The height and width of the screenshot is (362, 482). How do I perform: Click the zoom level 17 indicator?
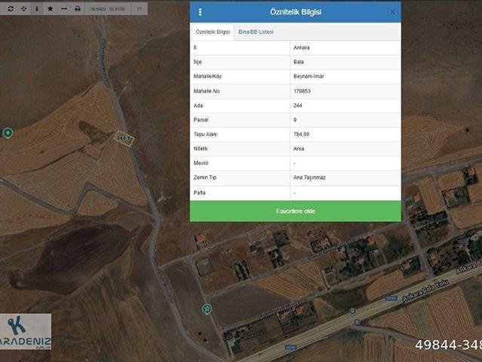point(139,8)
